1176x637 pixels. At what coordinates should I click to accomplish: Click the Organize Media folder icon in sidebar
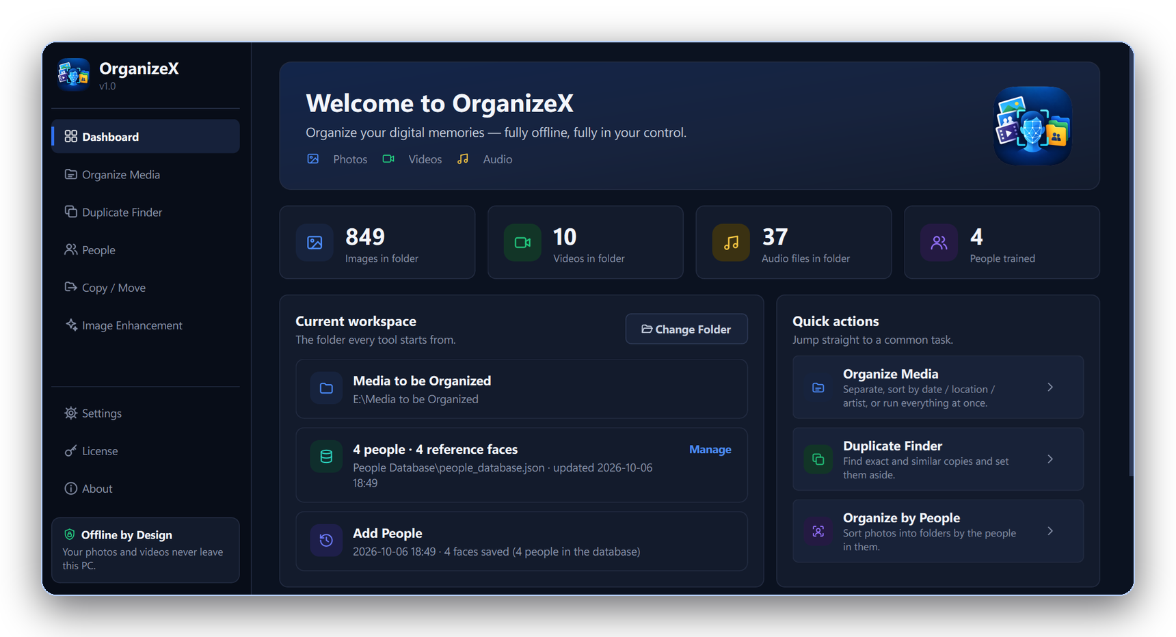pos(70,174)
